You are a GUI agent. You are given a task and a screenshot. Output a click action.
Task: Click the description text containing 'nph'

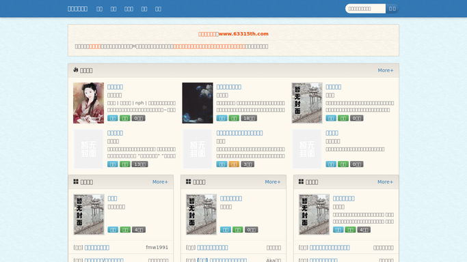pos(142,106)
